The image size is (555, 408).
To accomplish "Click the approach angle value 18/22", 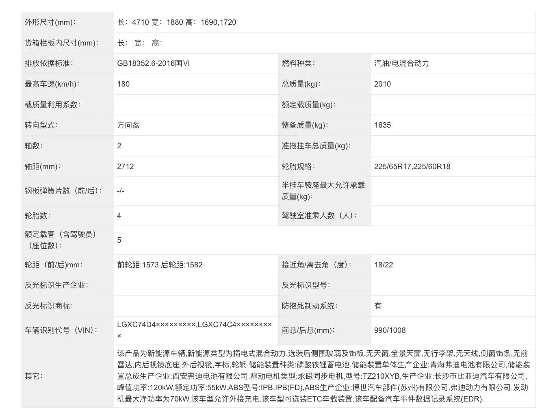I will tap(384, 265).
